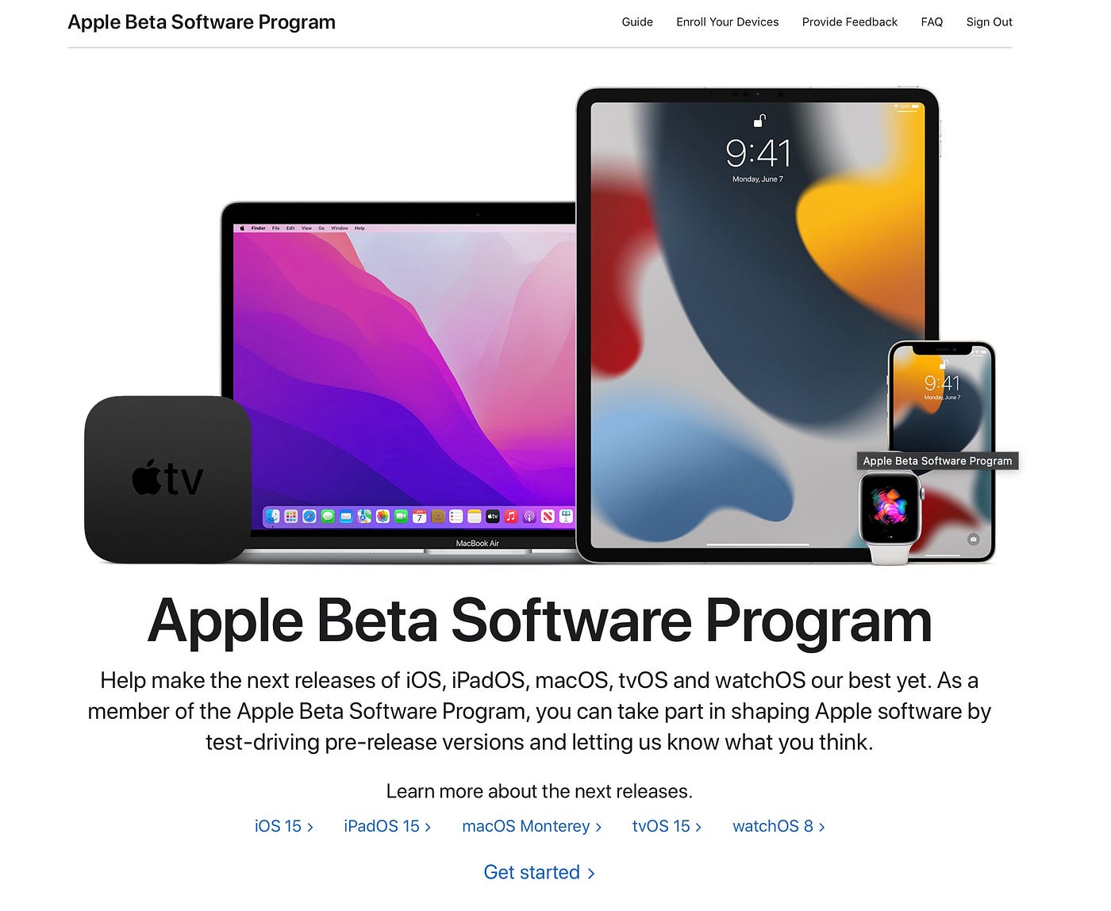
Task: Open the Guide page in the top navigation
Action: coord(637,22)
